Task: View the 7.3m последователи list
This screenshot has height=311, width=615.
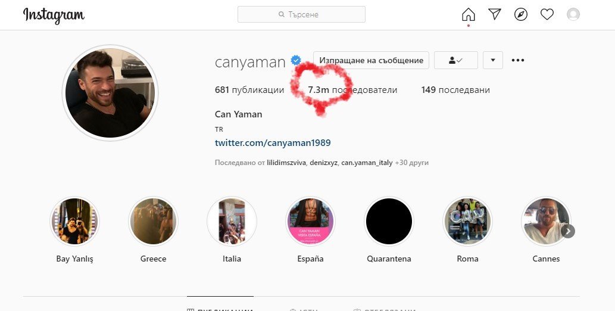Action: tap(352, 90)
